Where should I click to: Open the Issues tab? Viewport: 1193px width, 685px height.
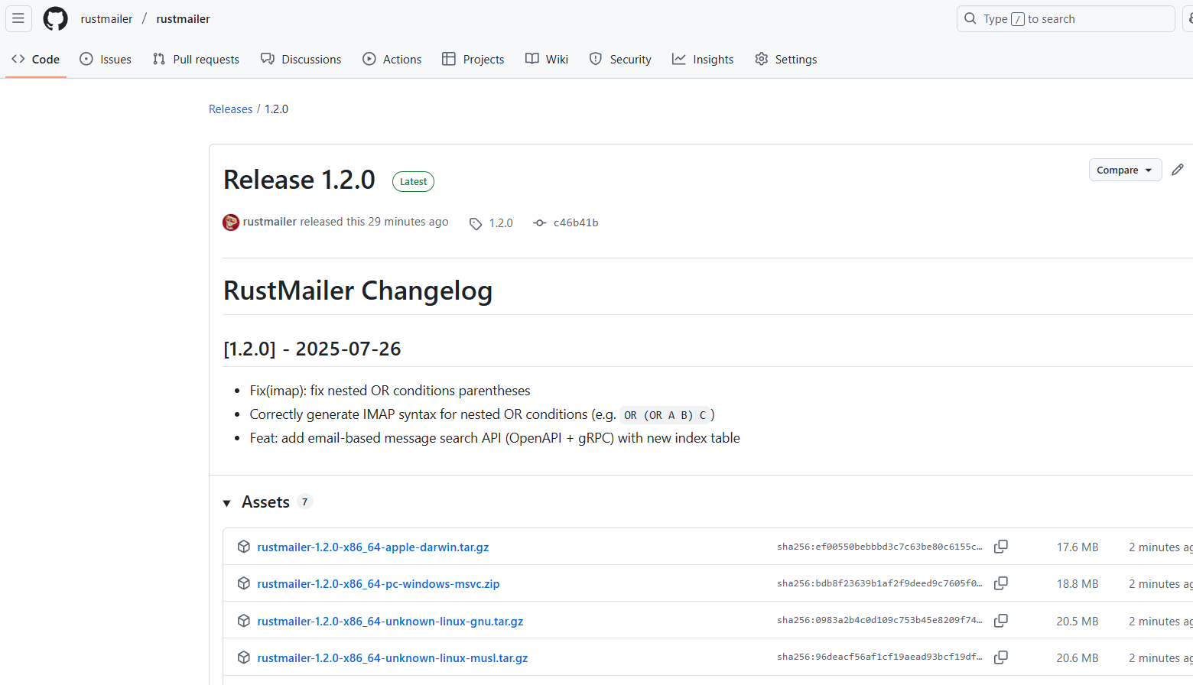point(106,59)
